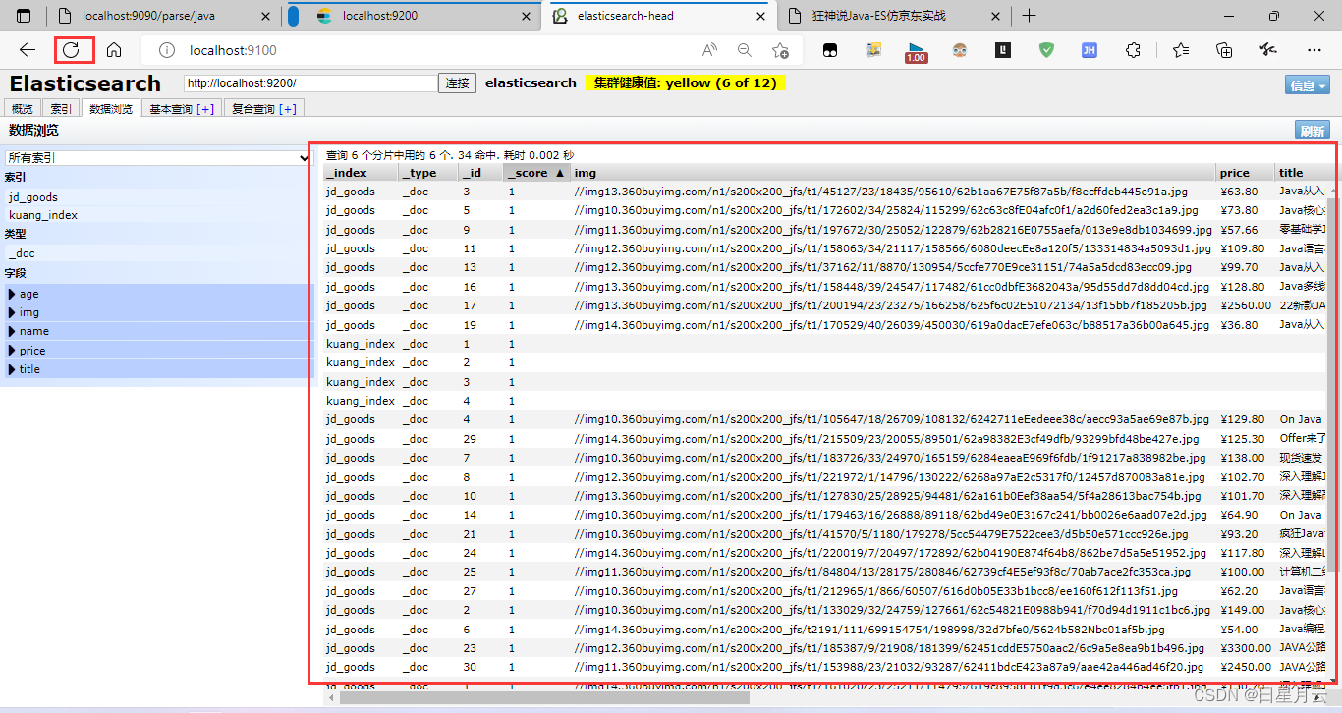Open the 基本查询 tab
This screenshot has width=1342, height=713.
182,109
